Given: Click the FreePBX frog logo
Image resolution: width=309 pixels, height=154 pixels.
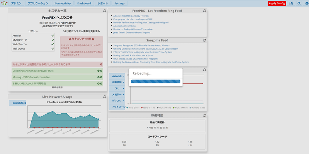Looking at the screenshot, I should pos(4,3).
